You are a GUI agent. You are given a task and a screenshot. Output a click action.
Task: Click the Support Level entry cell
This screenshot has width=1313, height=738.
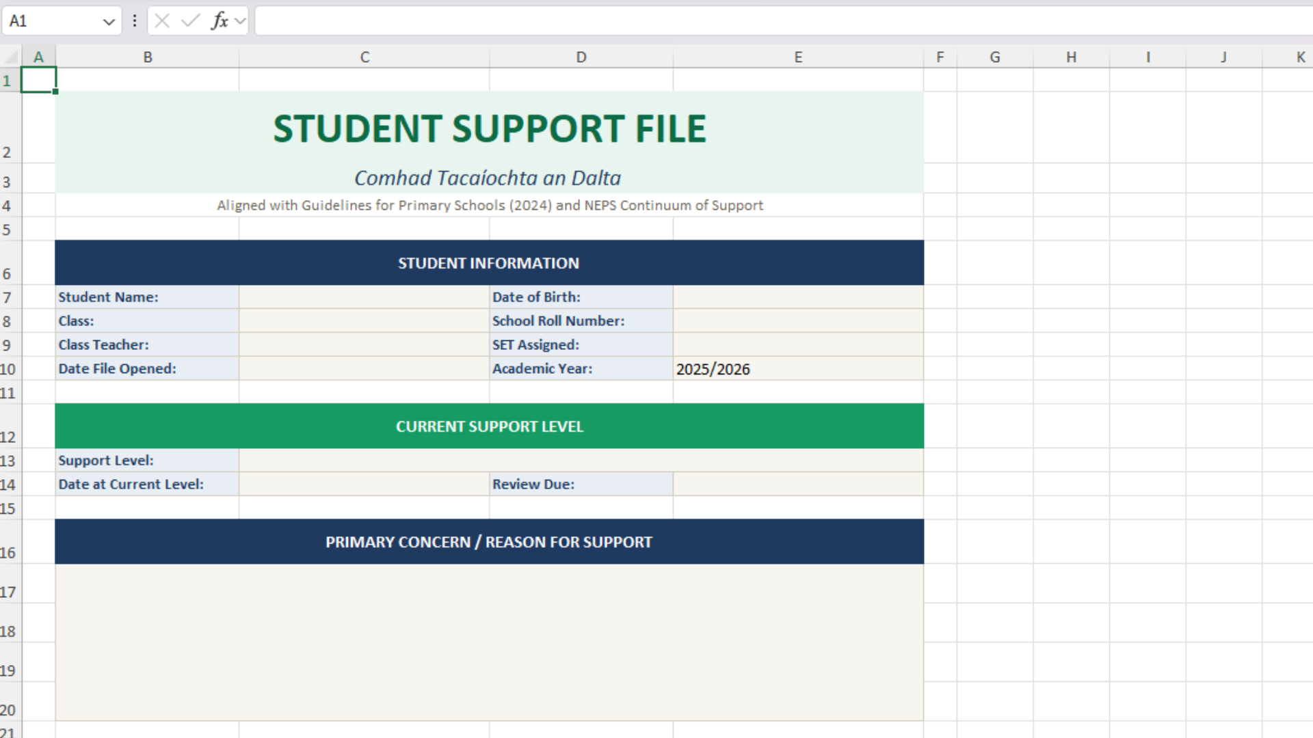(581, 461)
